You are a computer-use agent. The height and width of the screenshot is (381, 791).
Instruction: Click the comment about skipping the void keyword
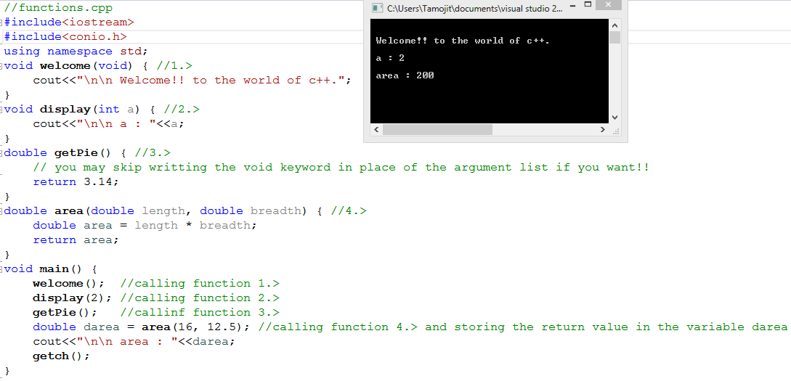pos(341,168)
